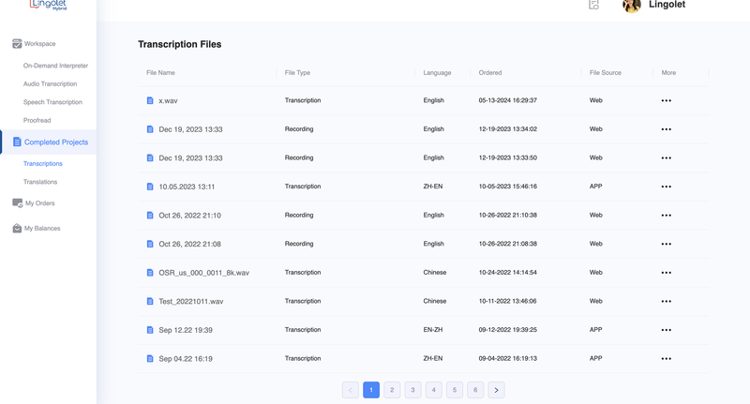Click ordered date 05-13-2024 16:29:37
Viewport: 750px width, 404px height.
507,100
